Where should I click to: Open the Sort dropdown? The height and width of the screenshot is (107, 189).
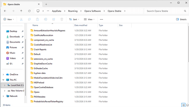[74, 19]
